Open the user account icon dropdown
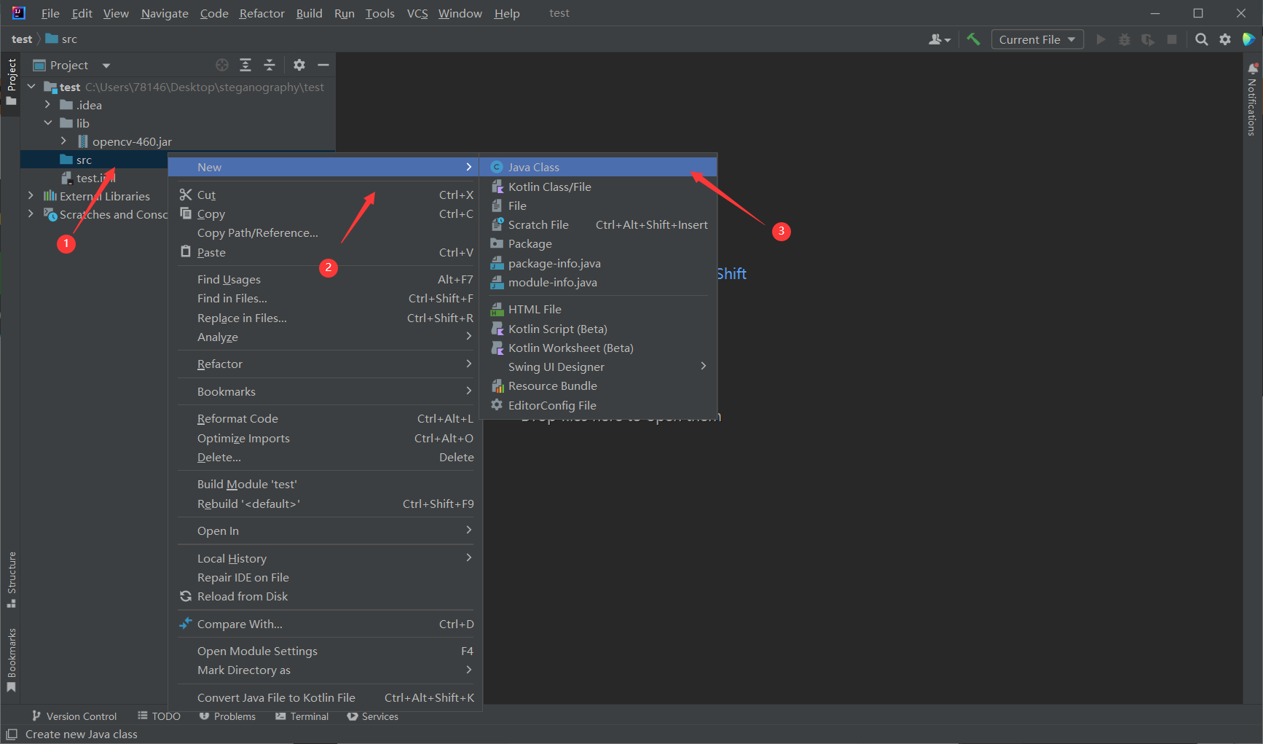1263x744 pixels. (940, 39)
